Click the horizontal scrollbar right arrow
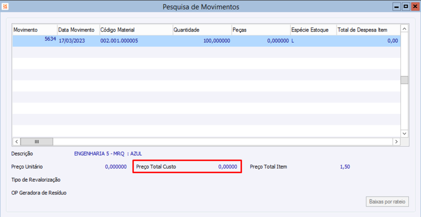The width and height of the screenshot is (421, 217). coord(396,141)
